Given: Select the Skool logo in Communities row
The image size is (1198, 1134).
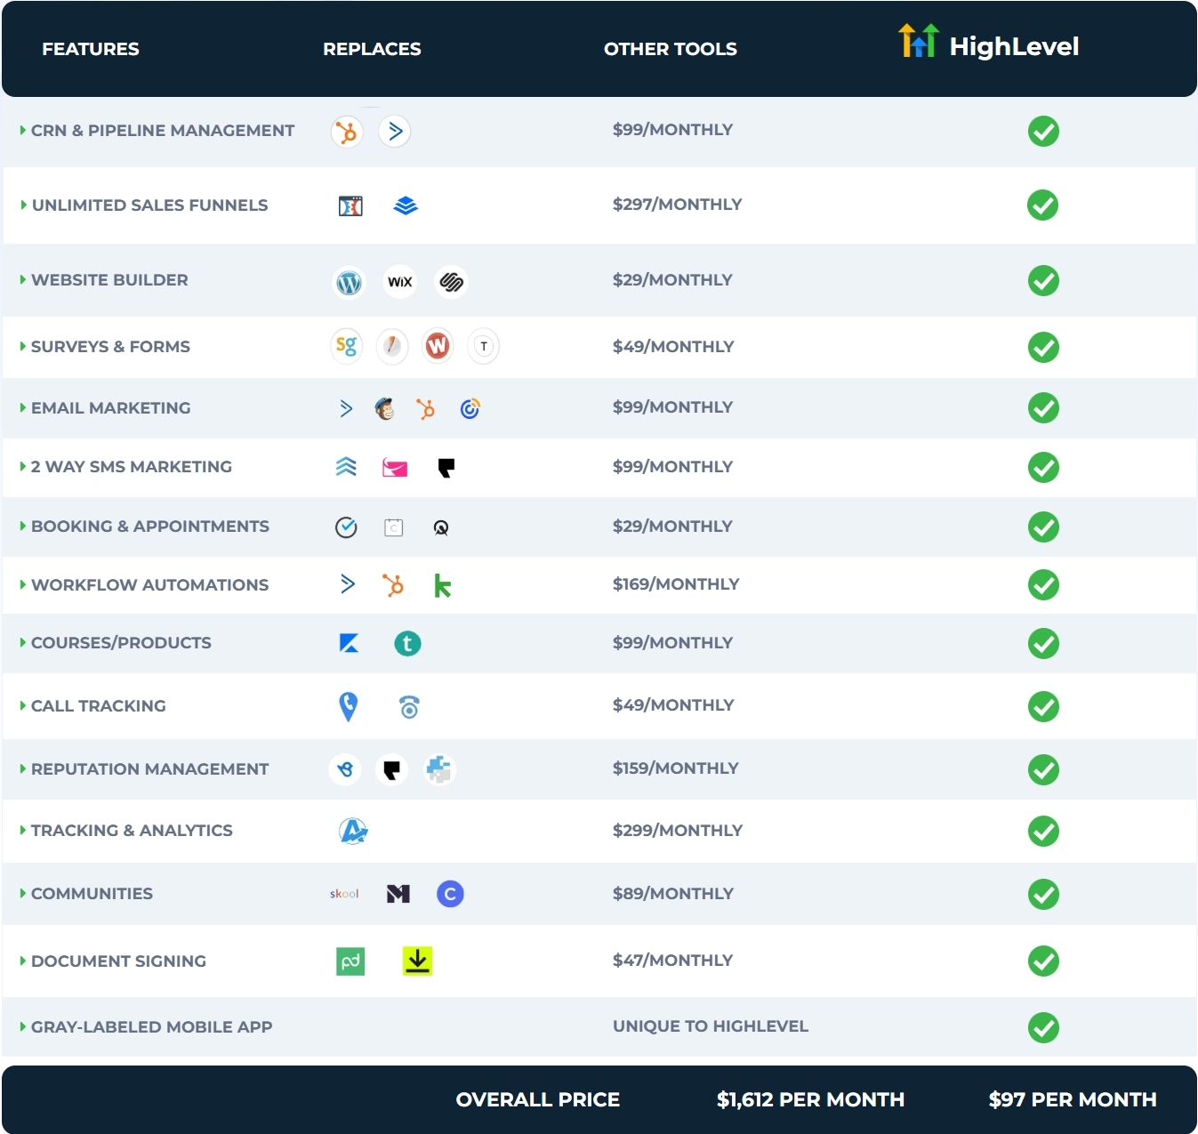Looking at the screenshot, I should [x=344, y=894].
